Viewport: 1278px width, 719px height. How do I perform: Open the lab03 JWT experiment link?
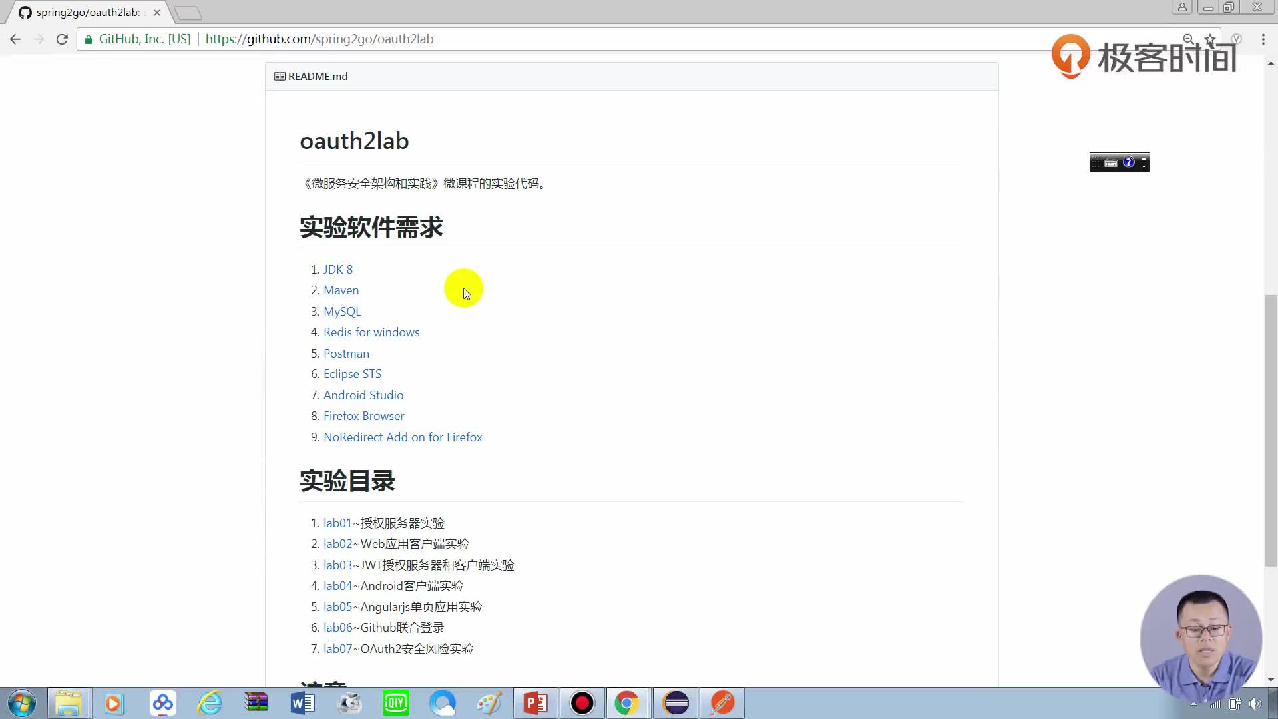pyautogui.click(x=337, y=565)
